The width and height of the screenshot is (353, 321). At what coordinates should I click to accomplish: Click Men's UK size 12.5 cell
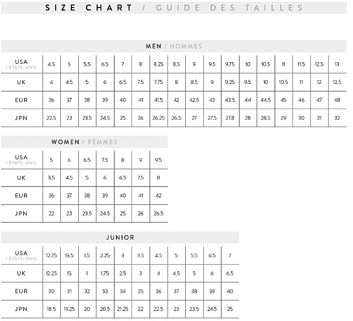coord(337,82)
